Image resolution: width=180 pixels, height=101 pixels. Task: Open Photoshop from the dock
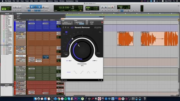pos(79,98)
